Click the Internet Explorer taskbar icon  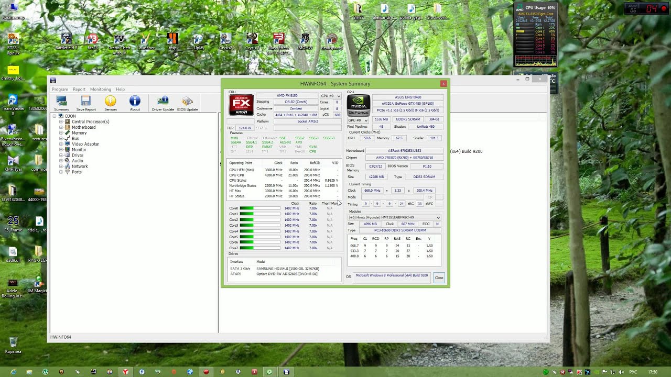click(x=13, y=372)
